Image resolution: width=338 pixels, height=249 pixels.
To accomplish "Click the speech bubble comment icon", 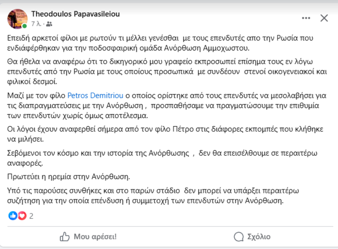I will point(239,237).
